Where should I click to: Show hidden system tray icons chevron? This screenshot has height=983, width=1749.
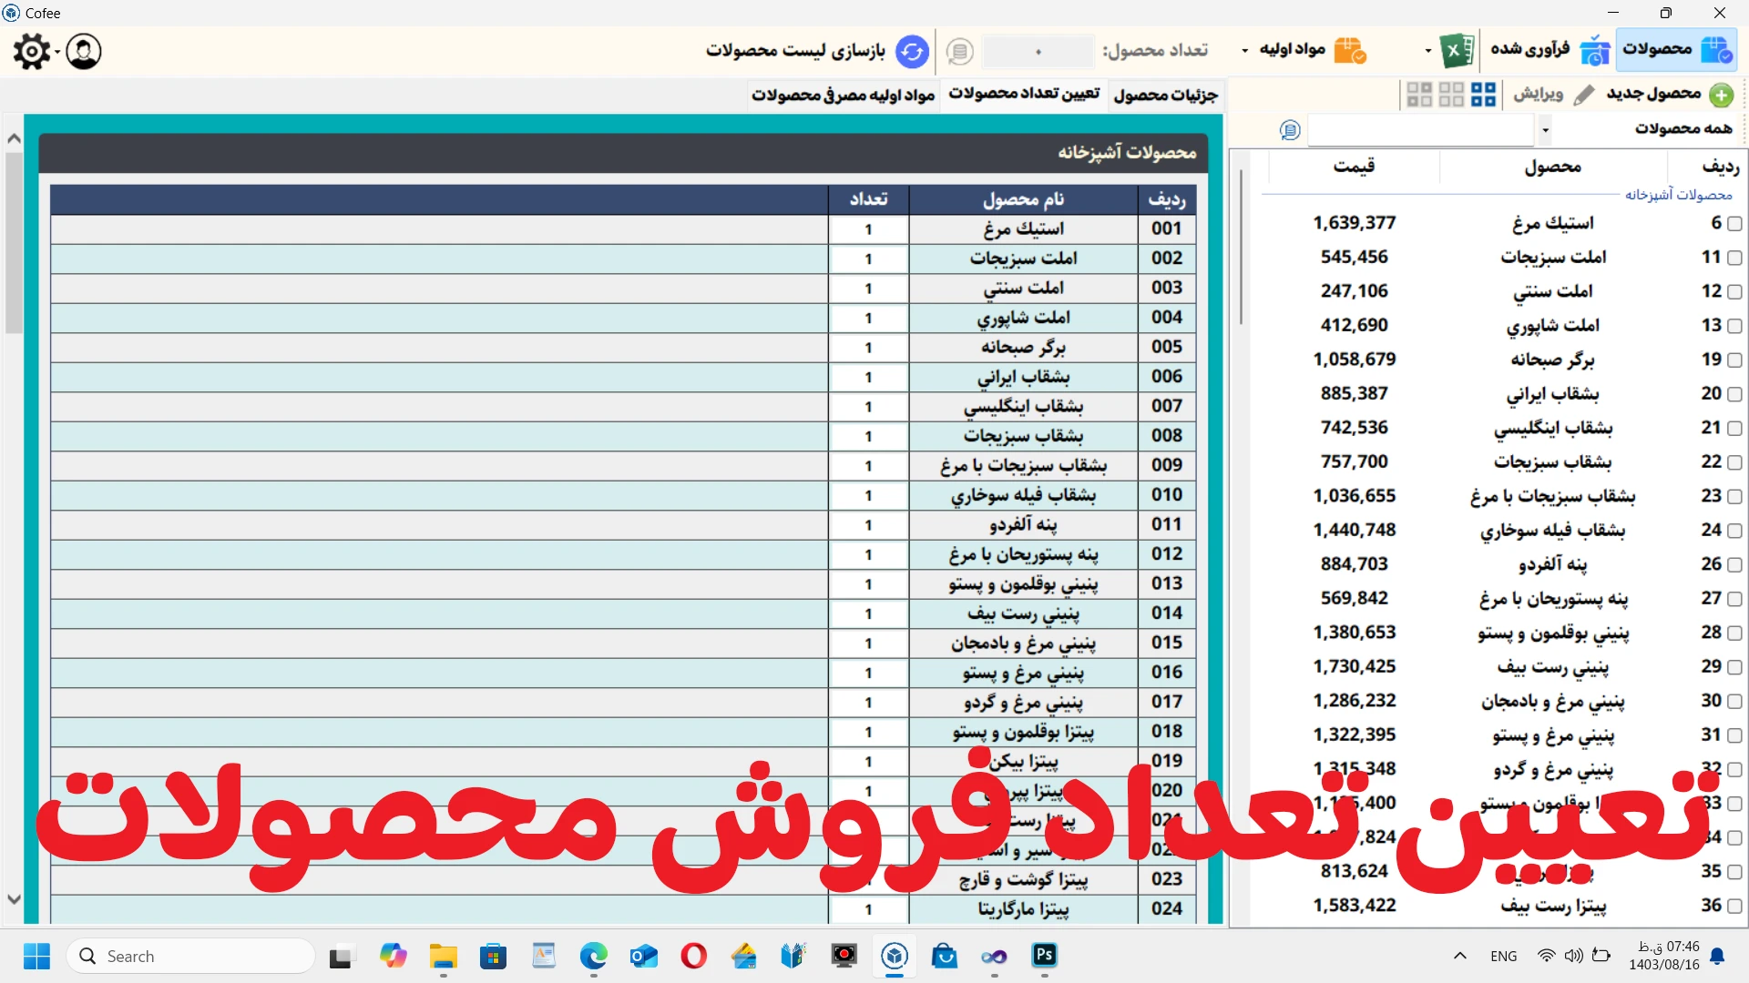(1459, 956)
